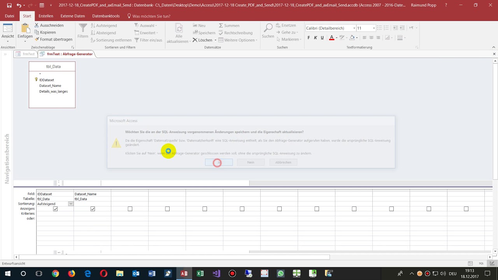Viewport: 498px width, 280px height.
Task: Switch to SQL view in status bar
Action: pyautogui.click(x=481, y=263)
